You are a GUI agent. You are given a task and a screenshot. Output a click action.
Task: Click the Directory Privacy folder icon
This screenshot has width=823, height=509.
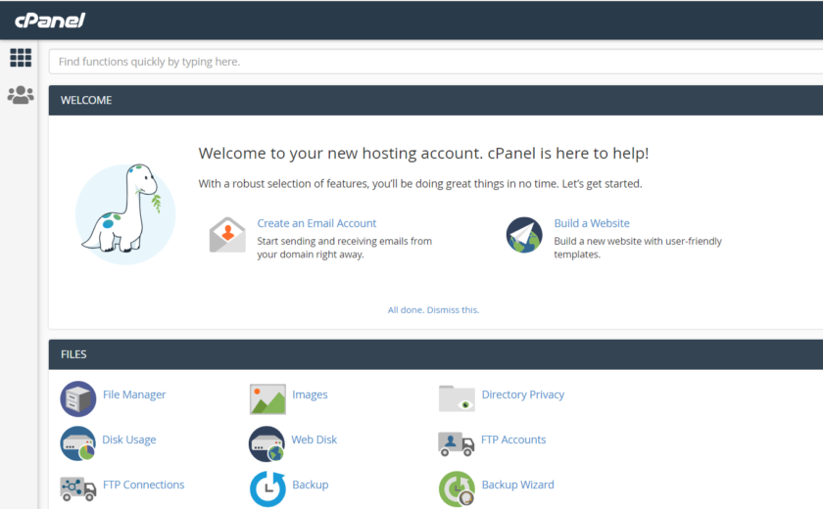click(457, 399)
